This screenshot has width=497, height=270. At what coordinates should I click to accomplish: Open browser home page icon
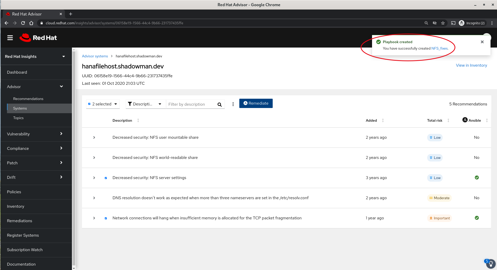(31, 23)
